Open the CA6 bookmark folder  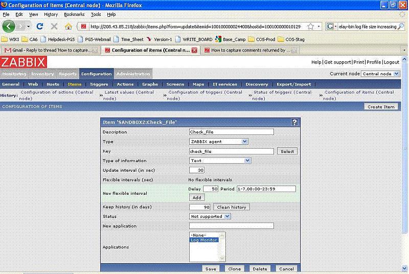point(30,39)
